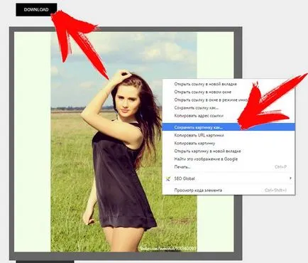Select 'Просмотр кода элемента'

click(x=229, y=190)
